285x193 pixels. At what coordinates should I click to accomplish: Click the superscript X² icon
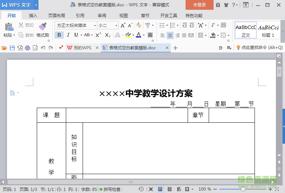(98, 35)
